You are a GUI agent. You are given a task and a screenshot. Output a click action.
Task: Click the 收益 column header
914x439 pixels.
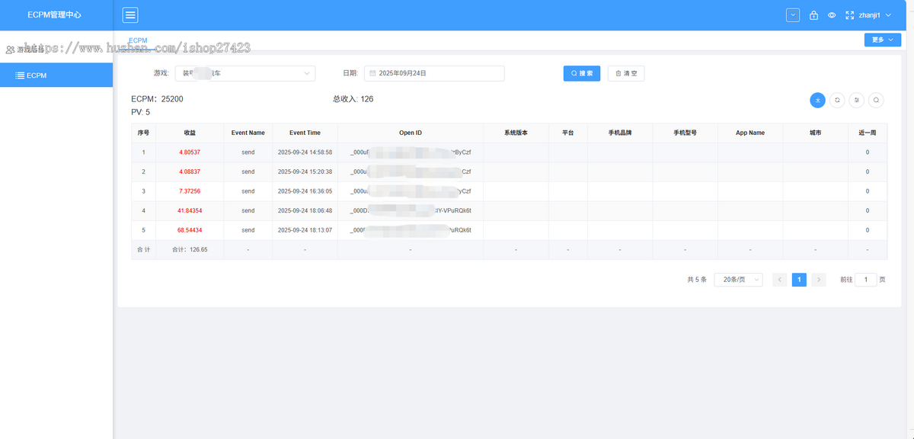[x=190, y=133]
